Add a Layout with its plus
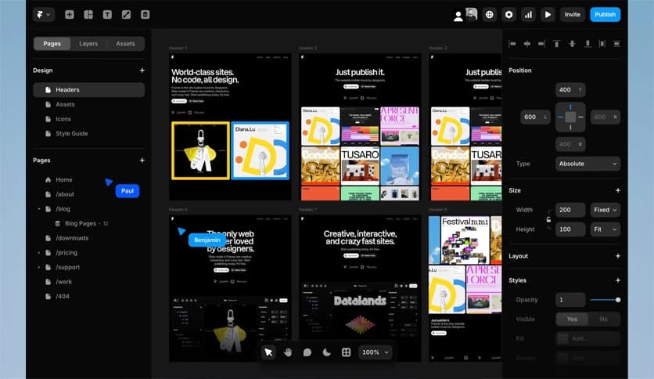The height and width of the screenshot is (379, 654). coord(618,256)
